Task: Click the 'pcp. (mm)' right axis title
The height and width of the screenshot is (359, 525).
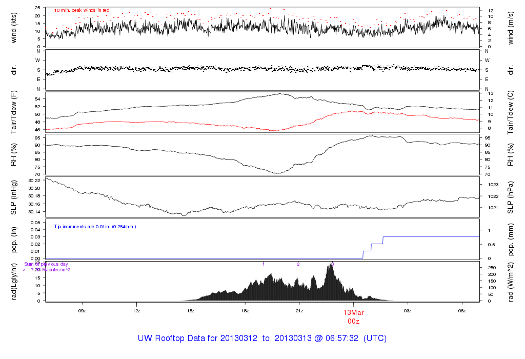Action: tap(510, 240)
